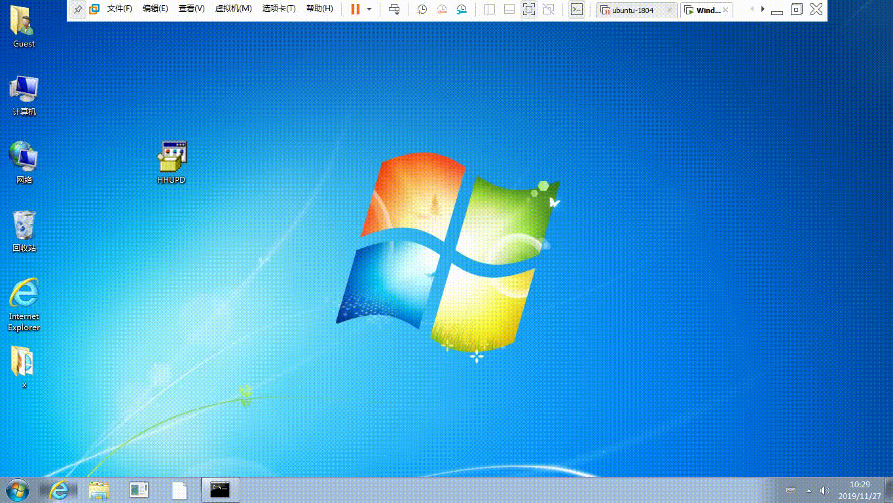
Task: Open the 帮助(H) menu
Action: [319, 9]
